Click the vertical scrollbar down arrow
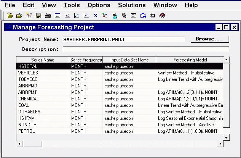 coord(227,137)
